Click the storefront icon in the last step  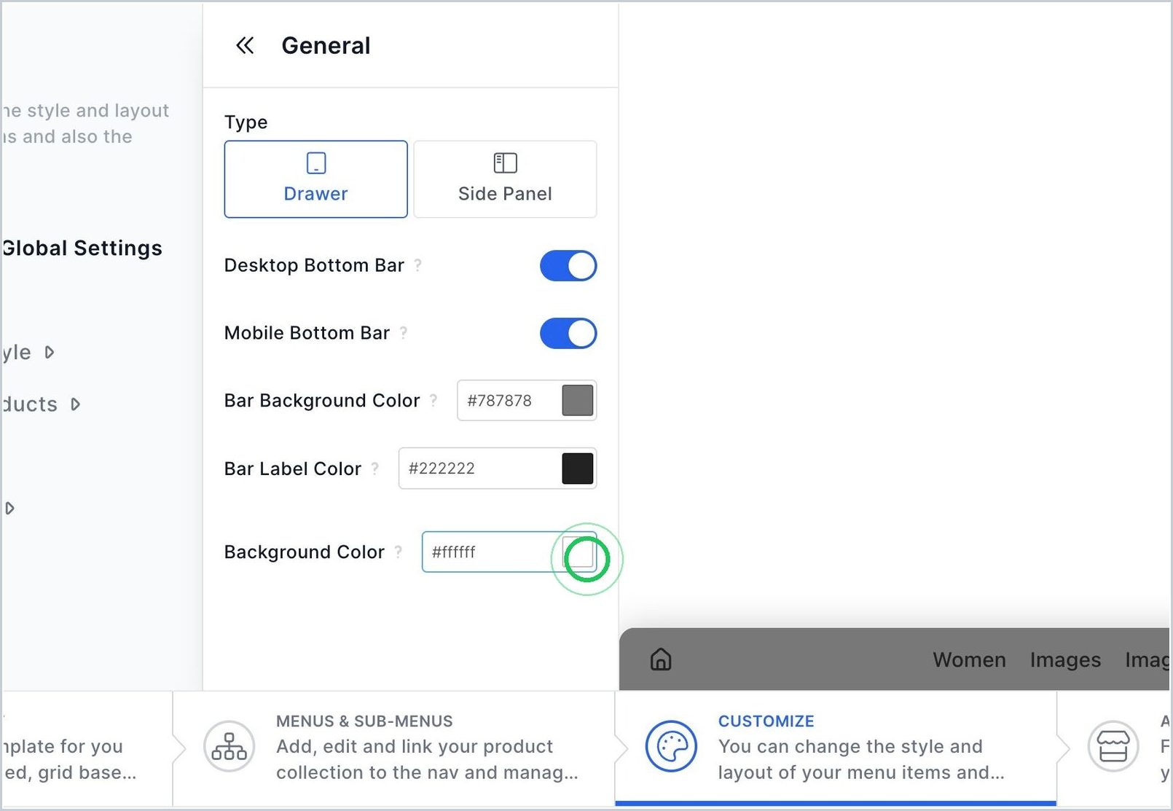click(x=1113, y=746)
